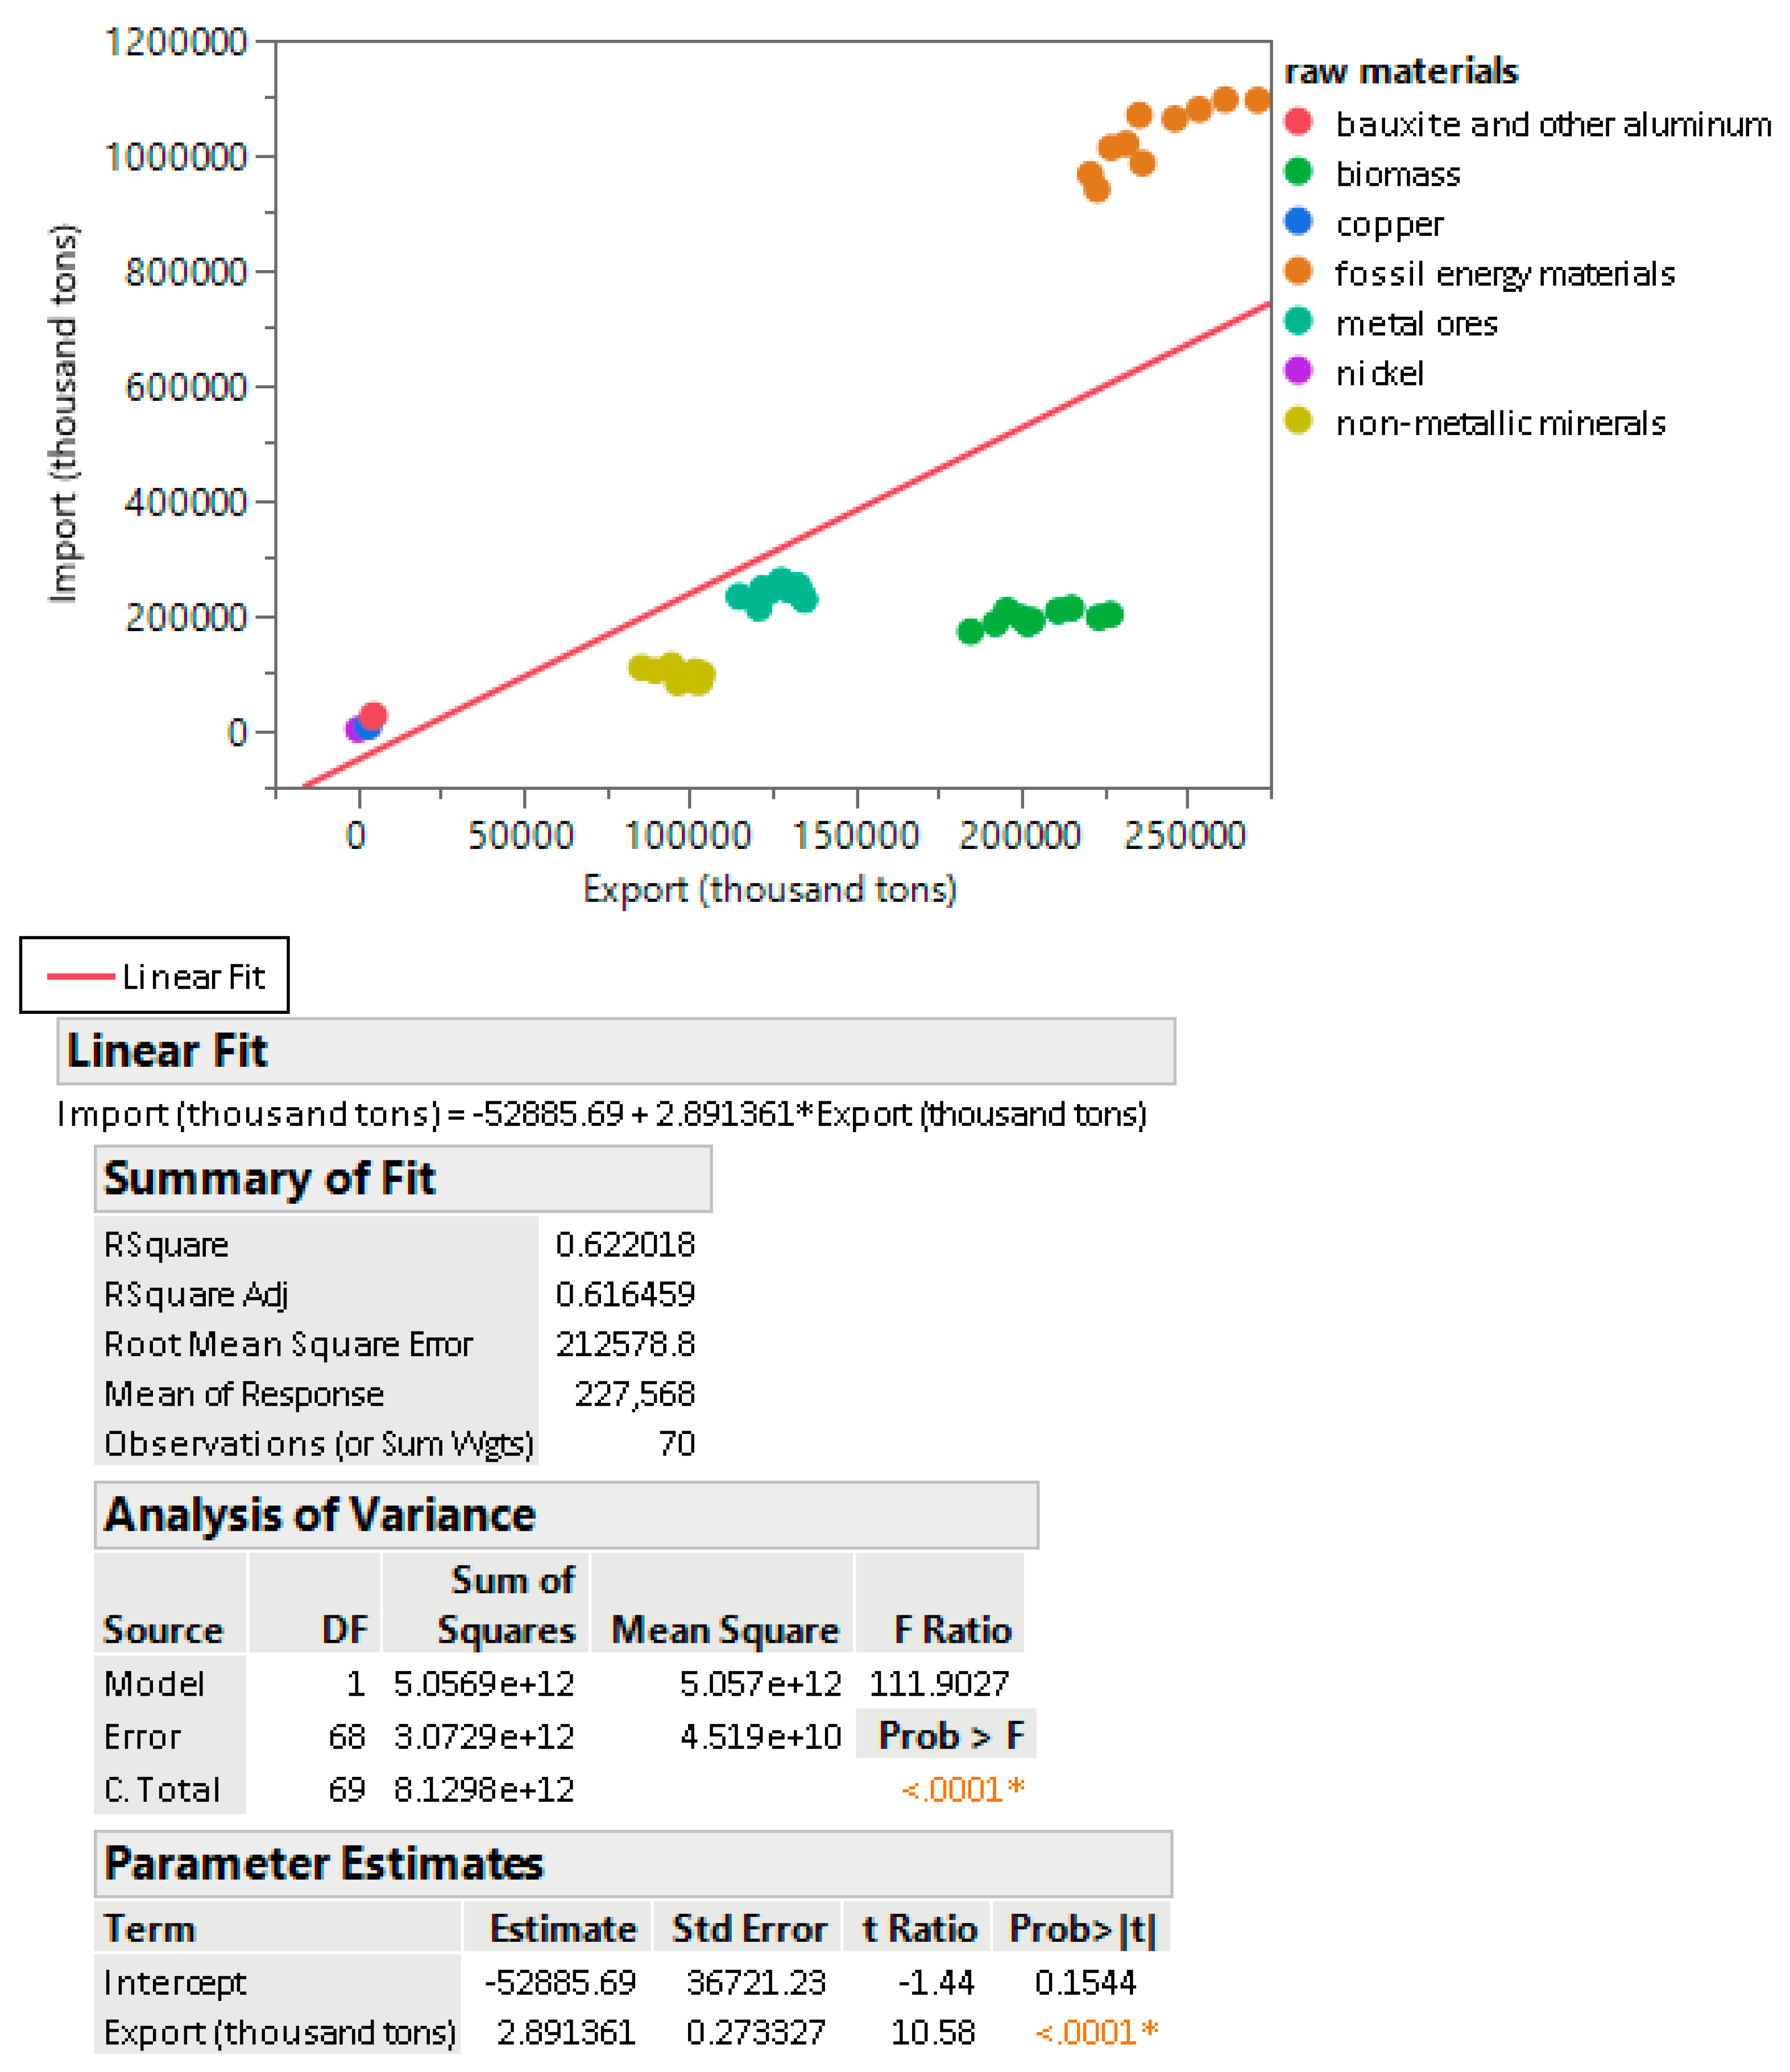Image resolution: width=1790 pixels, height=2072 pixels.
Task: Select Model mean square 5.057e+12
Action: pos(760,1685)
